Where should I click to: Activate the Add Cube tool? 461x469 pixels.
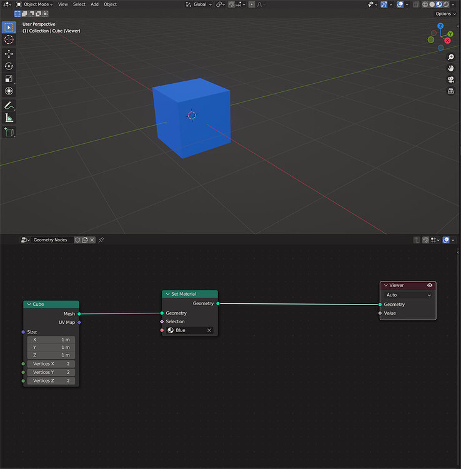9,132
